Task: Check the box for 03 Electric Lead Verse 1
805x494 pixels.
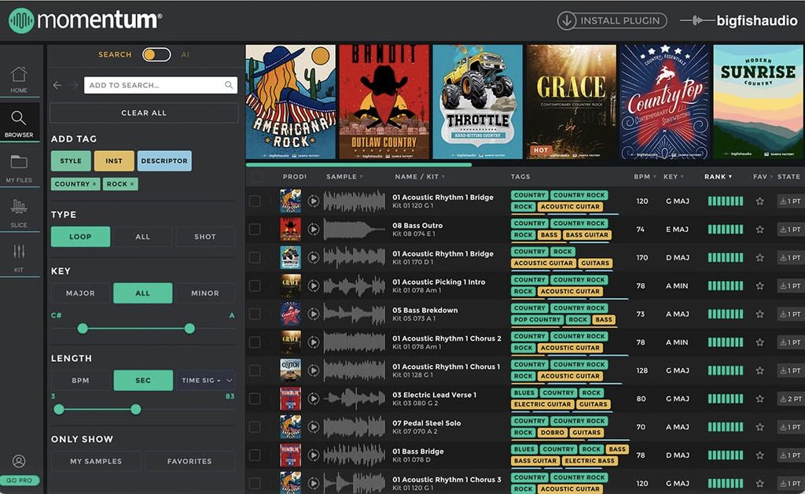Action: point(255,399)
